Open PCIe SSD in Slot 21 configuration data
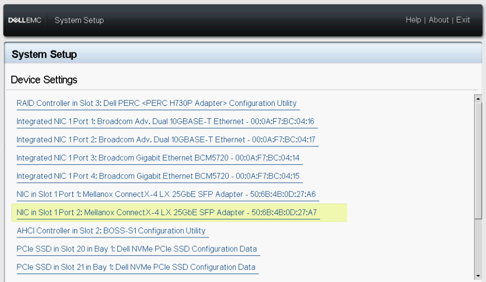 click(x=136, y=267)
